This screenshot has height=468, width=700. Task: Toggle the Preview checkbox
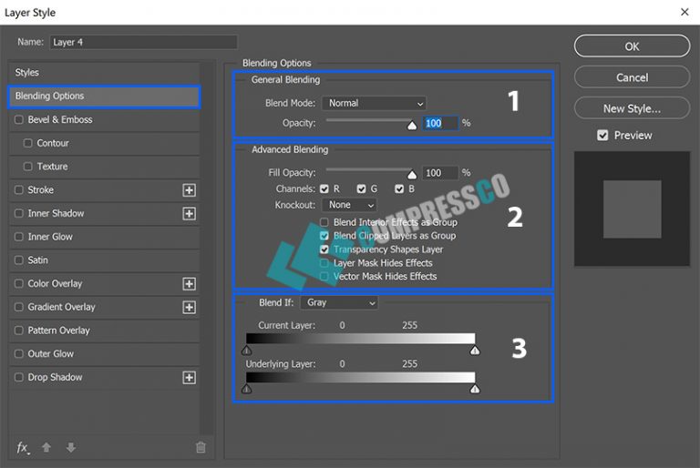point(602,136)
